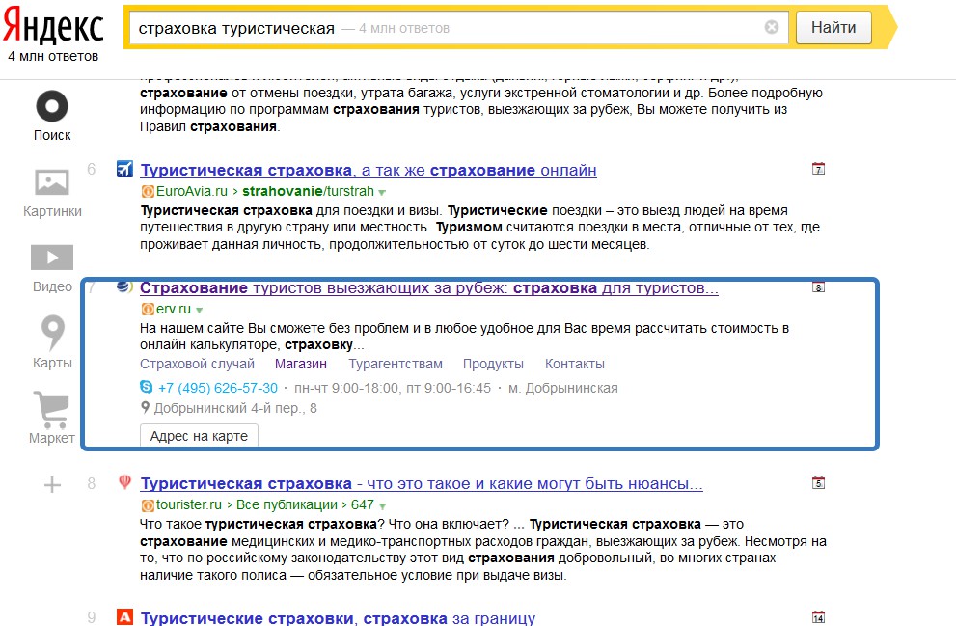Open the Магазин sitelink
The width and height of the screenshot is (956, 626).
[301, 364]
